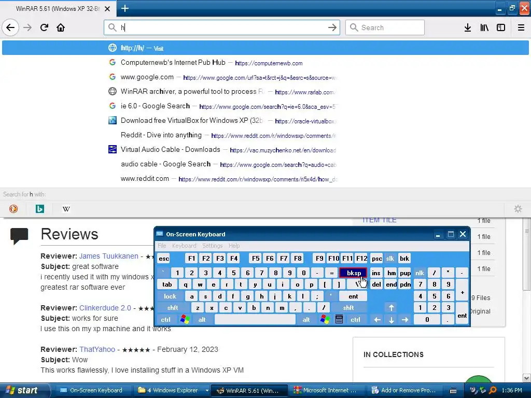Image resolution: width=531 pixels, height=398 pixels.
Task: Click the context menu key on On-Screen Keyboard
Action: [x=339, y=319]
